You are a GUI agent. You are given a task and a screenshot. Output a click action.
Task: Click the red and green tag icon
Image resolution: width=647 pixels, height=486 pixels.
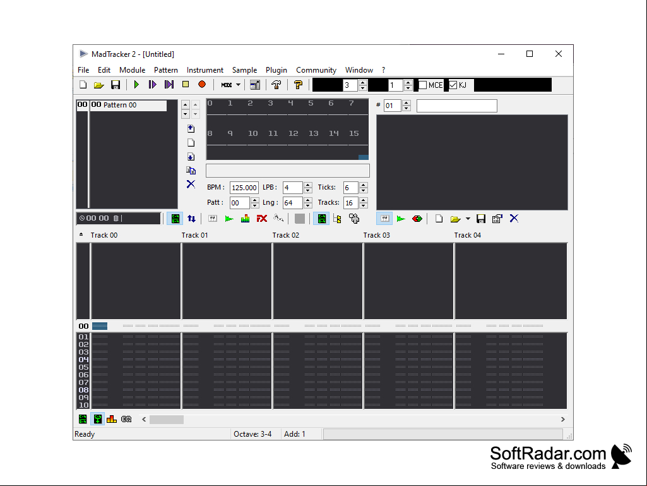(417, 219)
